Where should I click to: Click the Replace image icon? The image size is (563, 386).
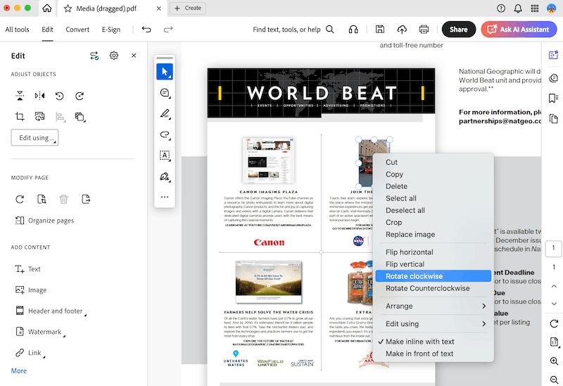(x=39, y=116)
